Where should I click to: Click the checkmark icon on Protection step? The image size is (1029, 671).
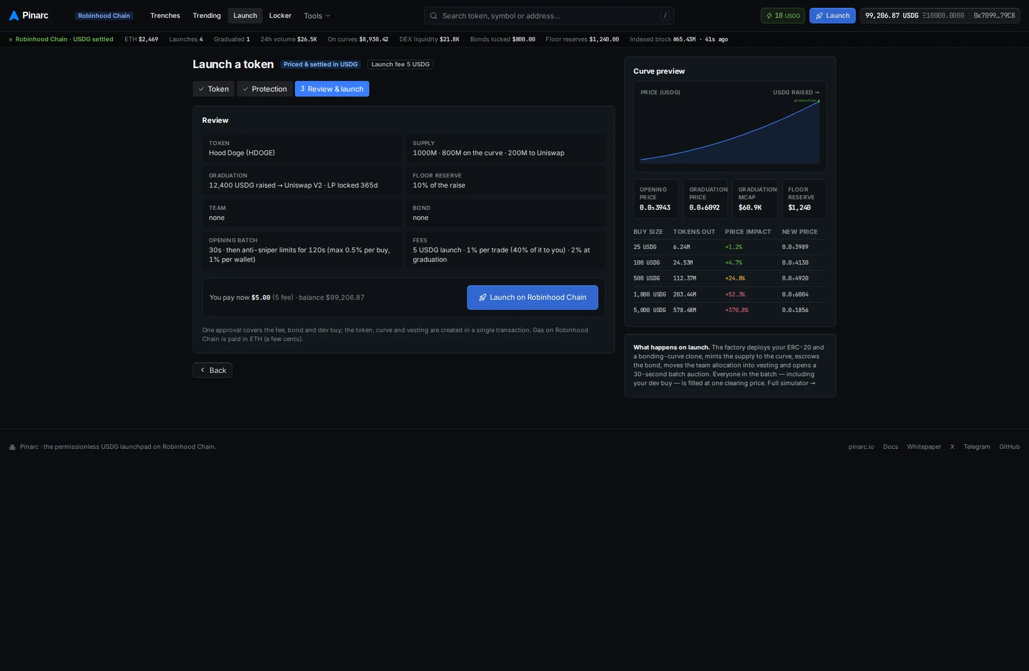(245, 89)
